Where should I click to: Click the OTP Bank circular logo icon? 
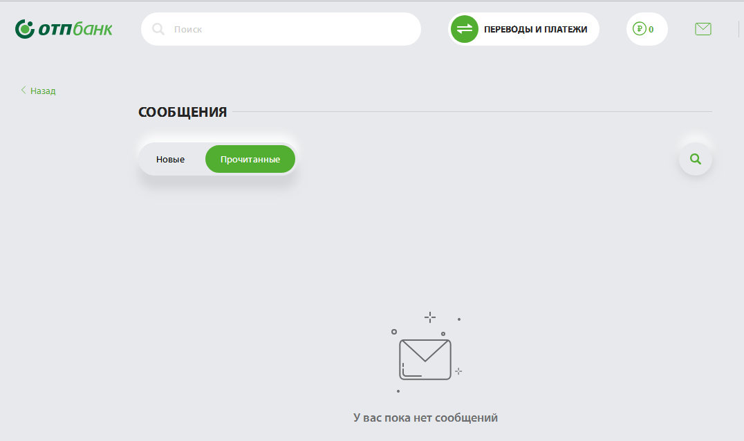[x=25, y=29]
